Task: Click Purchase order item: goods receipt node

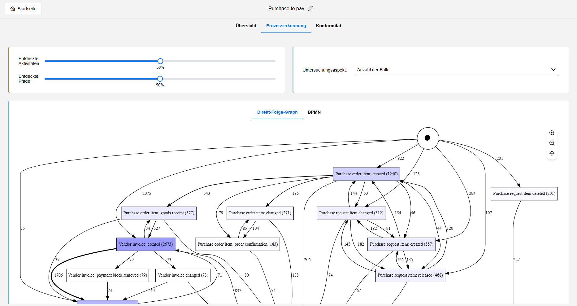Action: tap(158, 213)
